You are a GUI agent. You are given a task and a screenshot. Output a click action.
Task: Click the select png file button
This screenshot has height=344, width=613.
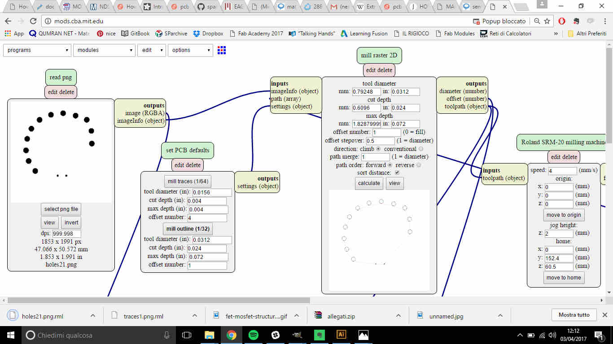pyautogui.click(x=61, y=209)
